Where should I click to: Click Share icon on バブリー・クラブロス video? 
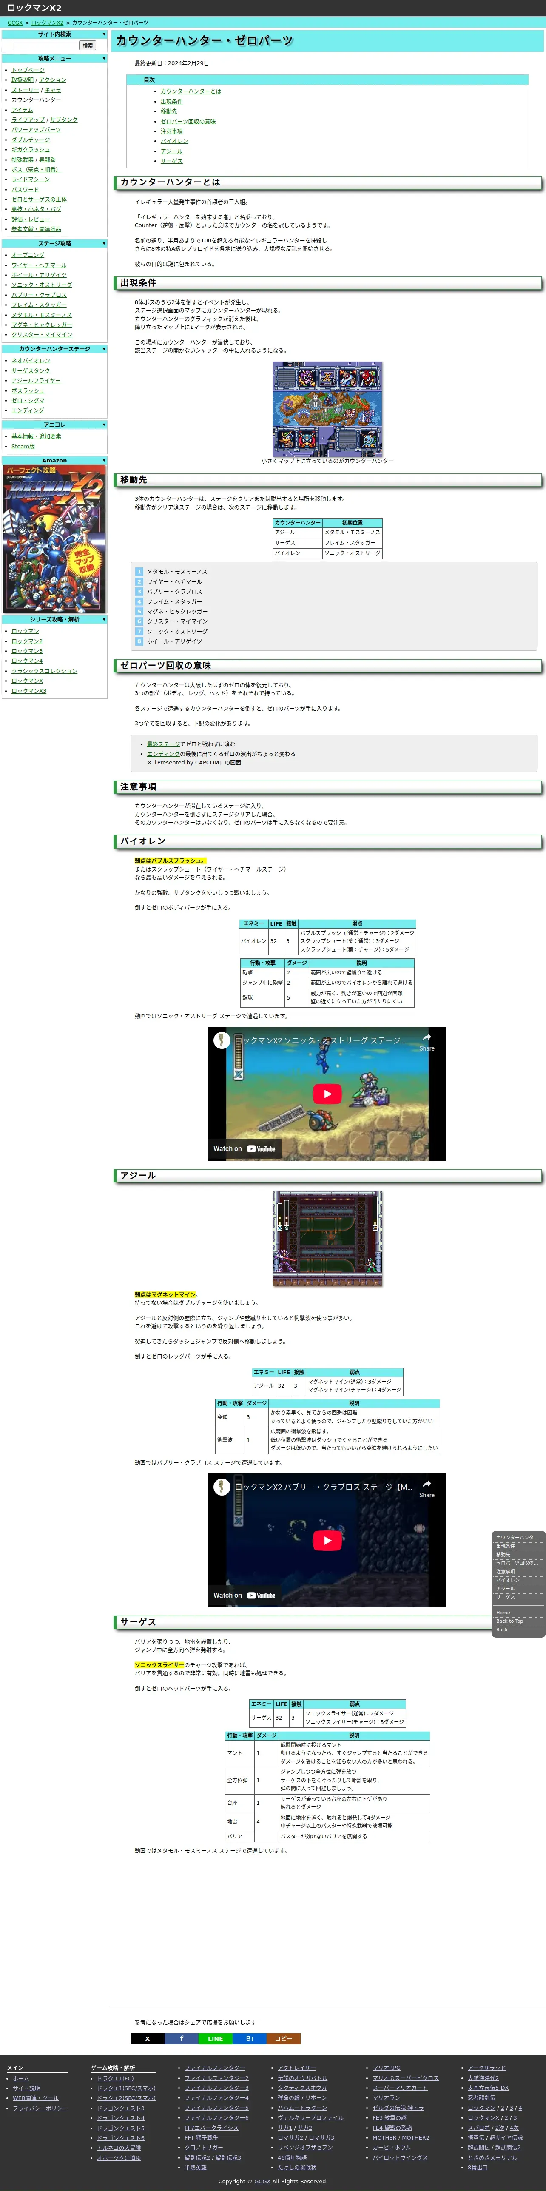(x=426, y=1487)
